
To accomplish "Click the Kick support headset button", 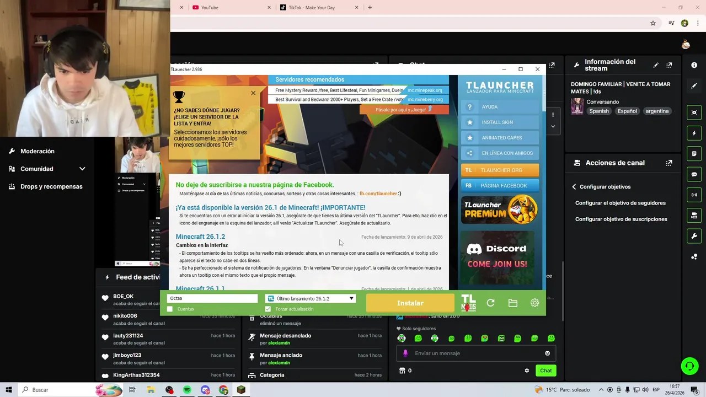I will pos(689,366).
